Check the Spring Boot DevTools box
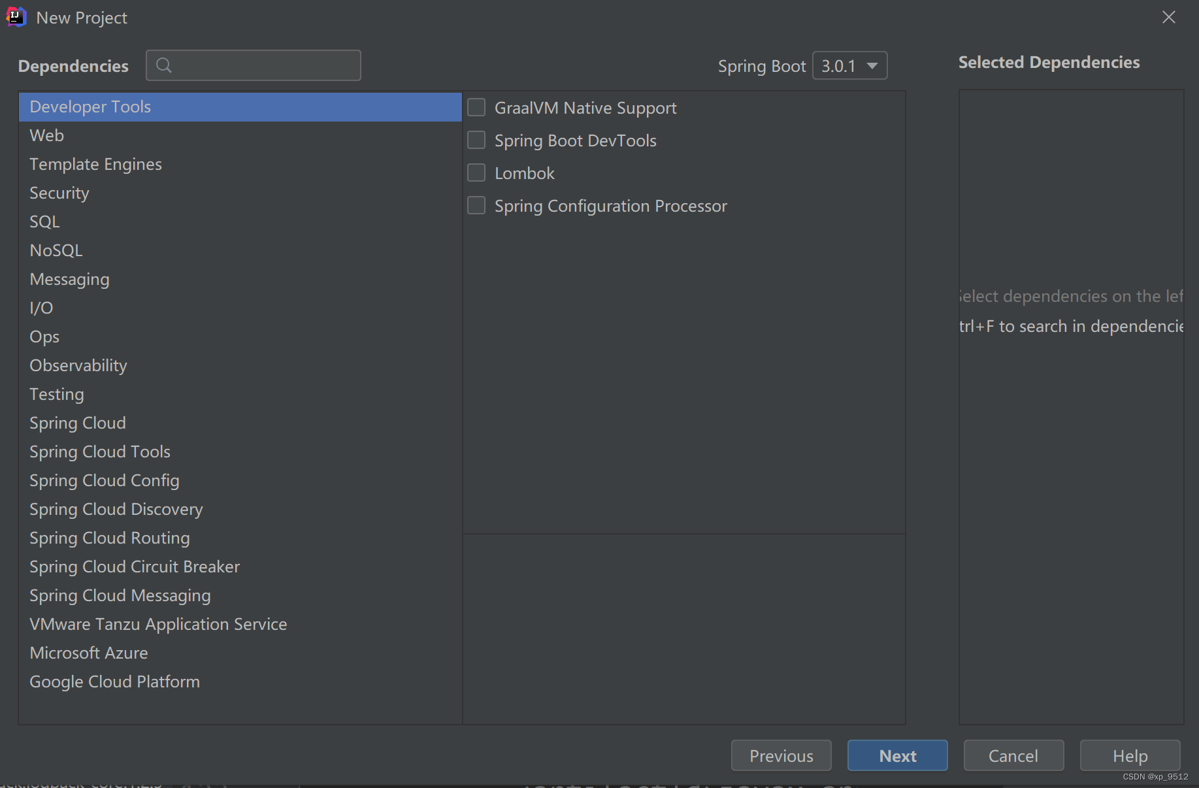Image resolution: width=1199 pixels, height=788 pixels. point(476,140)
